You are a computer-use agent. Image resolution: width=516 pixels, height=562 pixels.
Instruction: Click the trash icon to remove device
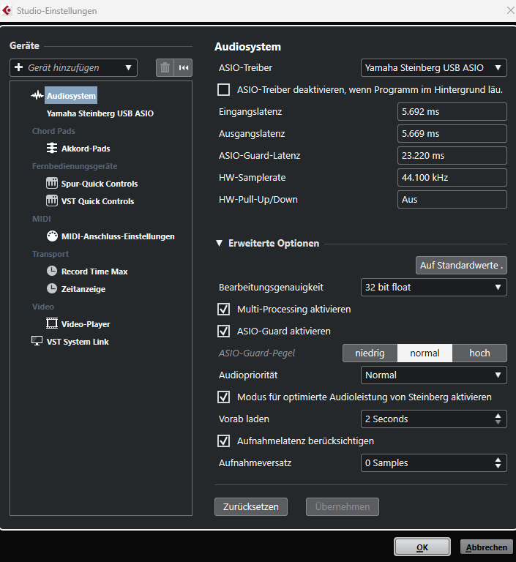tap(165, 67)
